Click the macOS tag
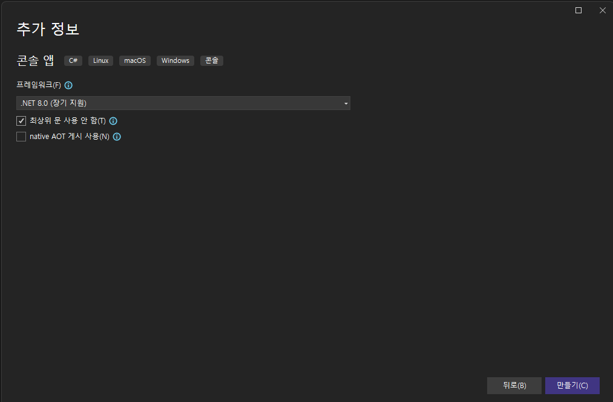The width and height of the screenshot is (613, 402). click(x=135, y=60)
